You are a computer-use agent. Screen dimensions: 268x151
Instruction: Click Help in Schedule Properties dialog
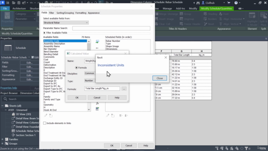point(146,146)
